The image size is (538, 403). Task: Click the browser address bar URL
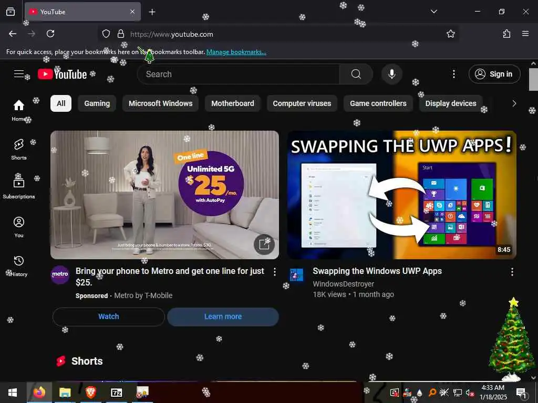(172, 34)
